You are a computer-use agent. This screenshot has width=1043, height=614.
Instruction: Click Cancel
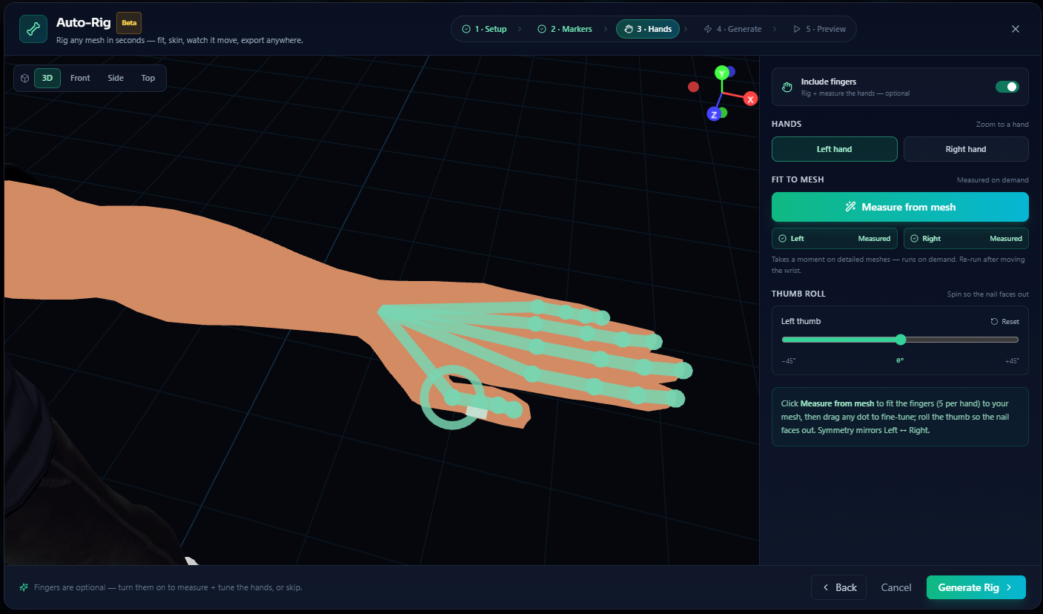pos(896,587)
